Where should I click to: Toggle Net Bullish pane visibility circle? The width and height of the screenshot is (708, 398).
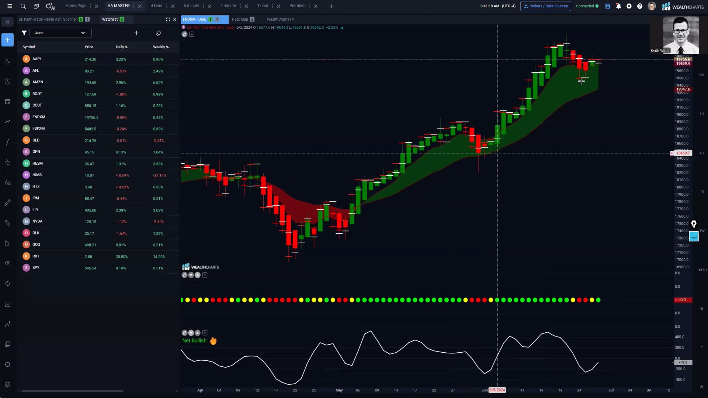(185, 333)
